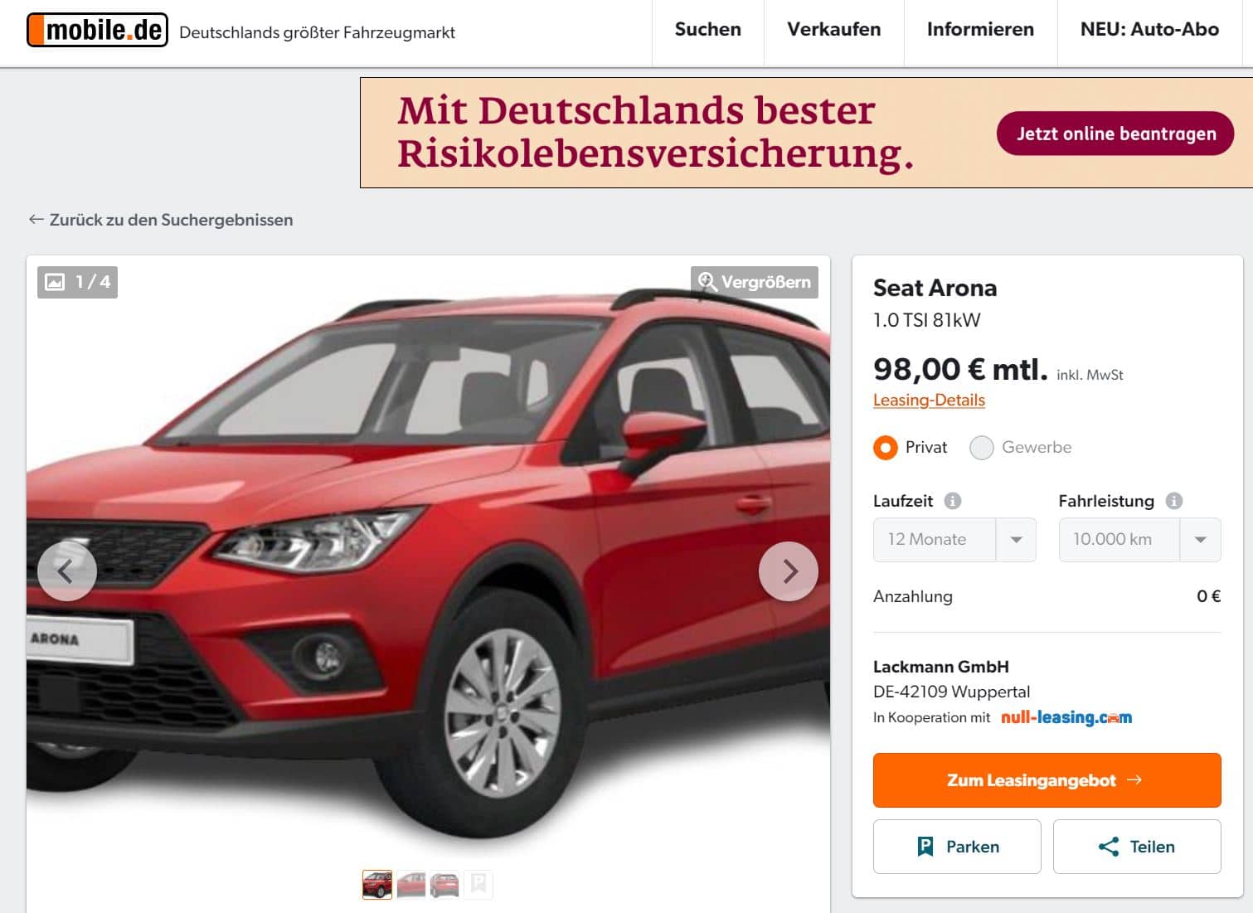
Task: Open the Fahrleistung 10.000 km dropdown
Action: [1139, 540]
